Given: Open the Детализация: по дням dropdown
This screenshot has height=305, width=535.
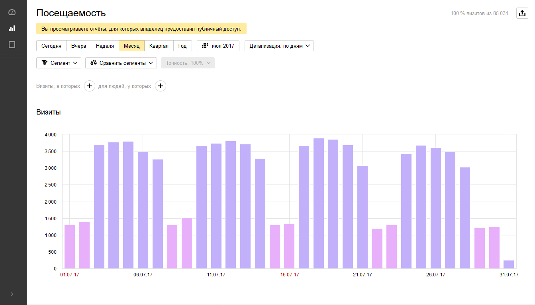Looking at the screenshot, I should click(279, 46).
